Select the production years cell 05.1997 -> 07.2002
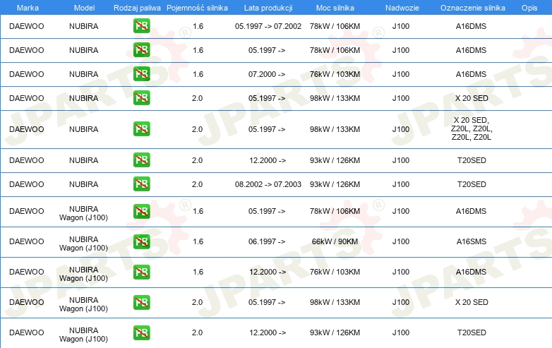The width and height of the screenshot is (552, 348). point(268,26)
